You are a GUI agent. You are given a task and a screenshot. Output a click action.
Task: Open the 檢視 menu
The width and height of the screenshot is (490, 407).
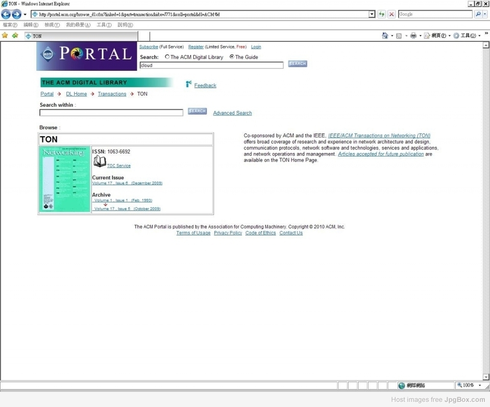click(x=52, y=25)
